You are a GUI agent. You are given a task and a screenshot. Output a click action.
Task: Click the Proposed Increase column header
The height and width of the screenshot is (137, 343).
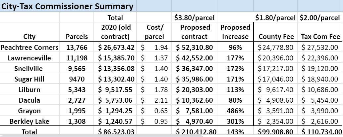tap(235, 32)
